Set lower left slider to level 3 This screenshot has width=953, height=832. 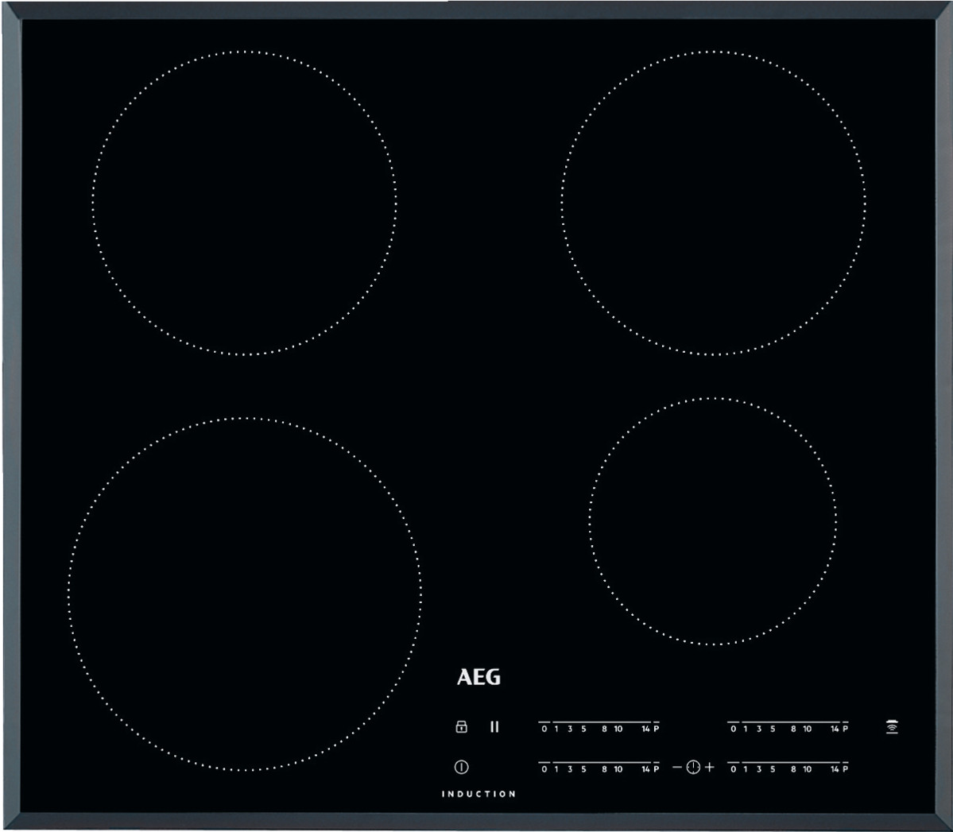pos(569,768)
